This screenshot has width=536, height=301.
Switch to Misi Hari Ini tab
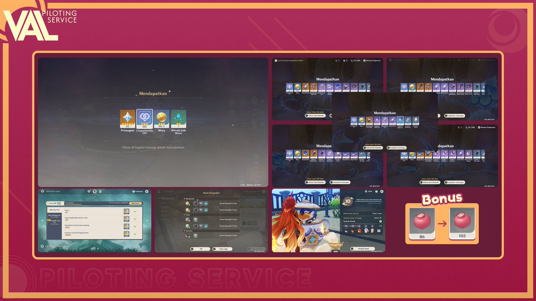(x=54, y=210)
